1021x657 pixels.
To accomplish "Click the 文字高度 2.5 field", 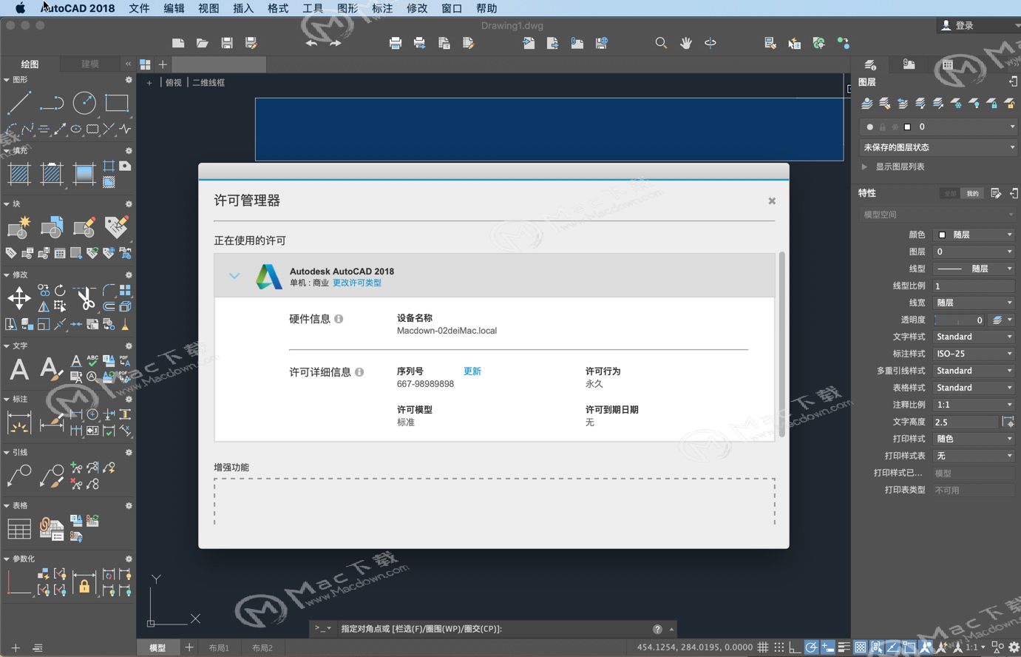I will (966, 422).
